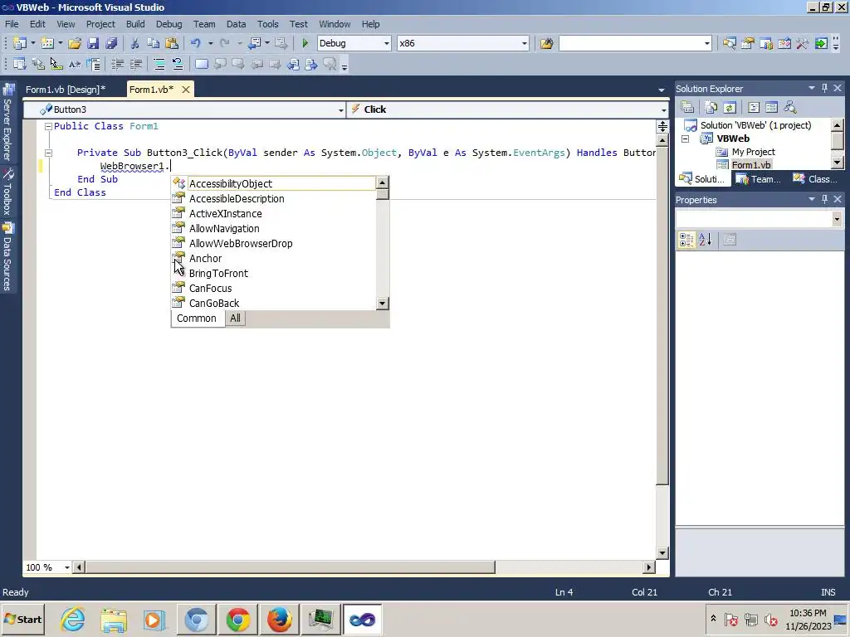This screenshot has height=637, width=850.
Task: Open the File menu
Action: click(12, 24)
